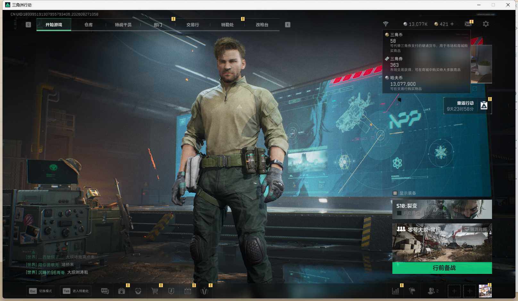Open the settings gear icon
The image size is (518, 301).
point(486,24)
